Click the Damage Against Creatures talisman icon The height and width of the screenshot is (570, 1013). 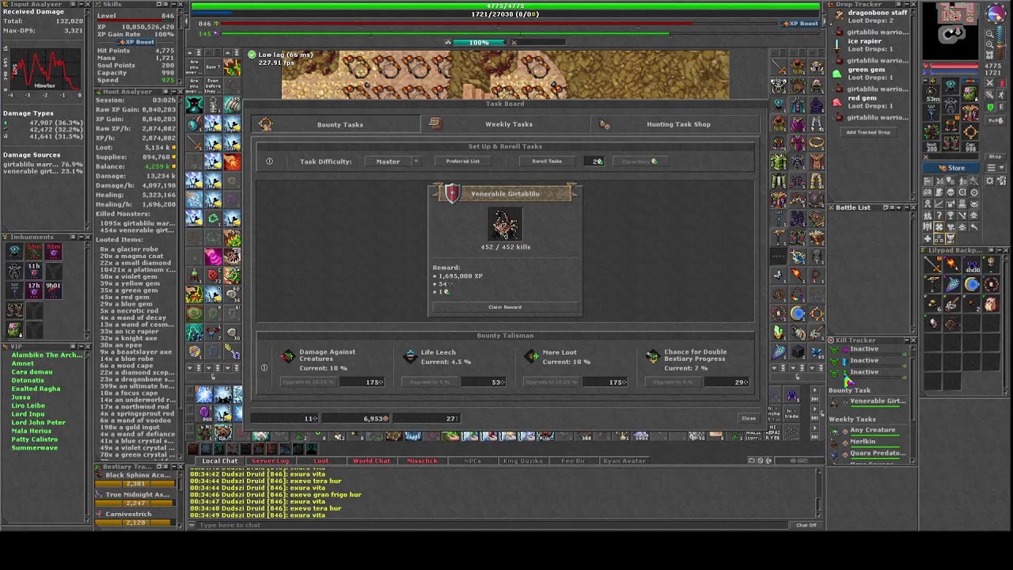pyautogui.click(x=287, y=357)
